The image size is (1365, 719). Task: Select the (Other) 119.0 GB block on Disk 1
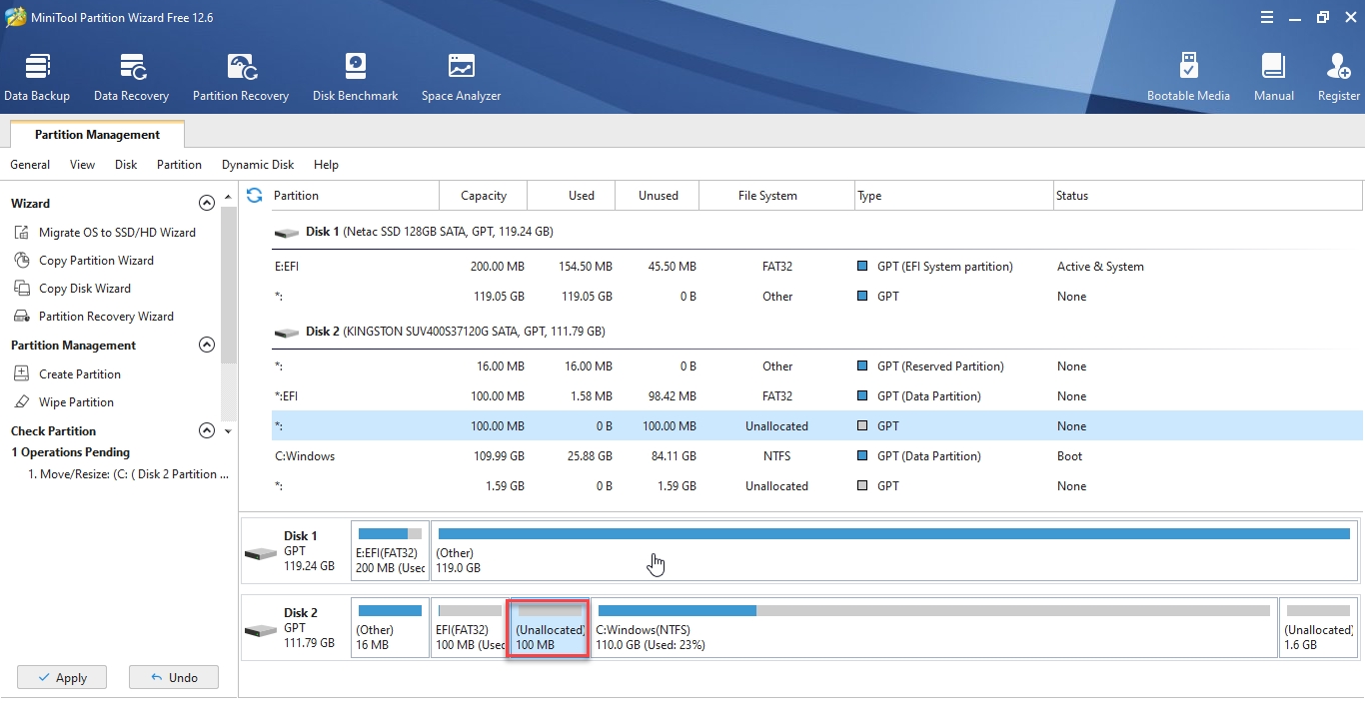pos(893,550)
